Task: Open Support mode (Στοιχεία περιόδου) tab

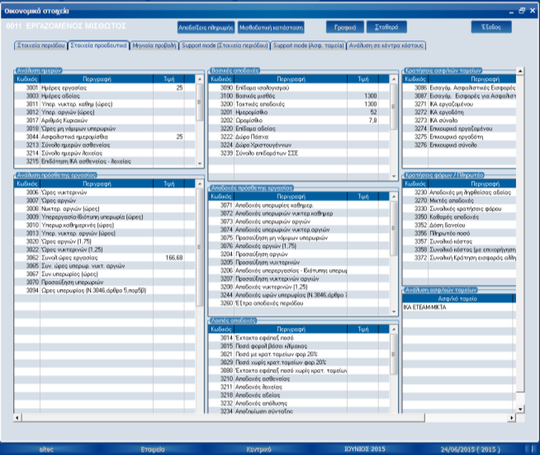Action: click(225, 45)
